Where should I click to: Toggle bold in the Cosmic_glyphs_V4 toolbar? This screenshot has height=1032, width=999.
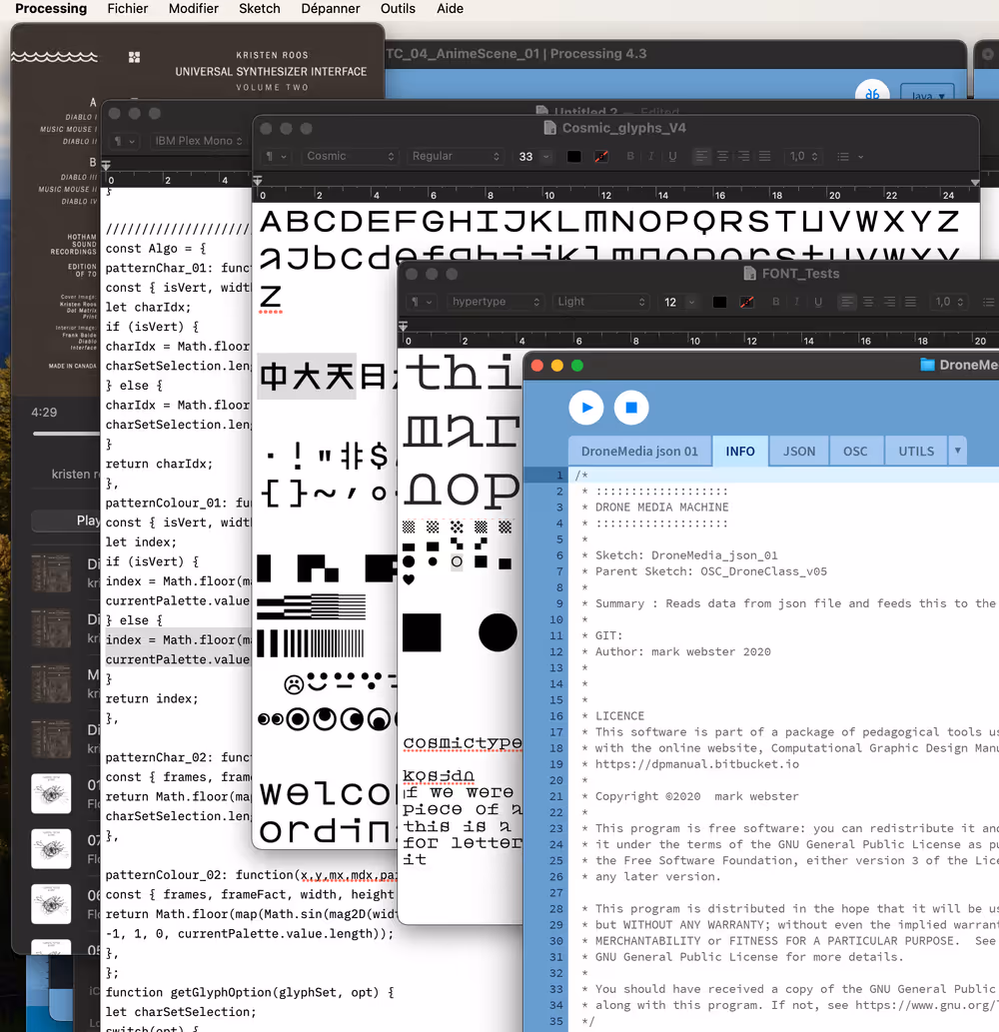pos(630,157)
